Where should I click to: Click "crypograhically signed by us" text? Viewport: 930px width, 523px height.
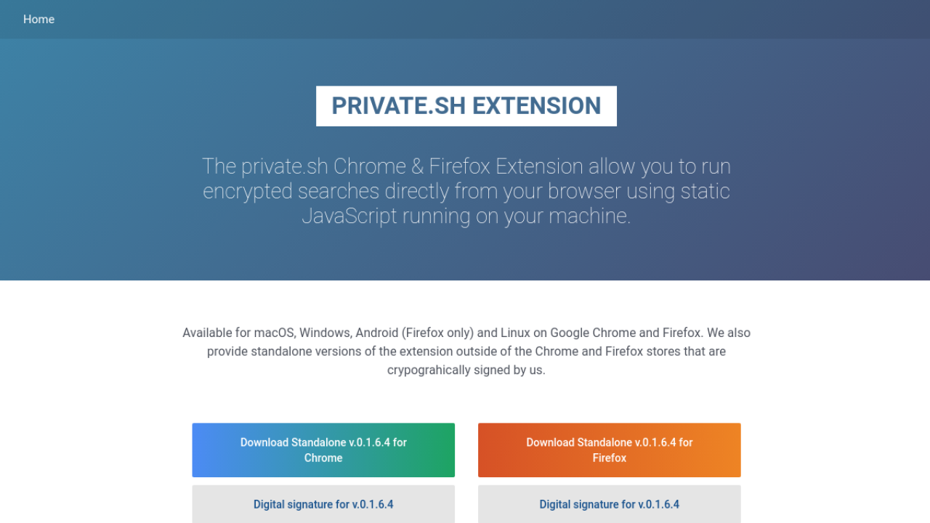(465, 370)
